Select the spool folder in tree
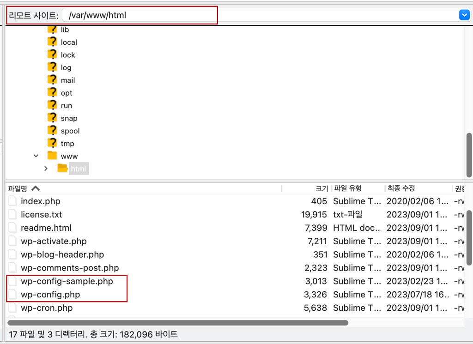The image size is (473, 344). pyautogui.click(x=70, y=131)
